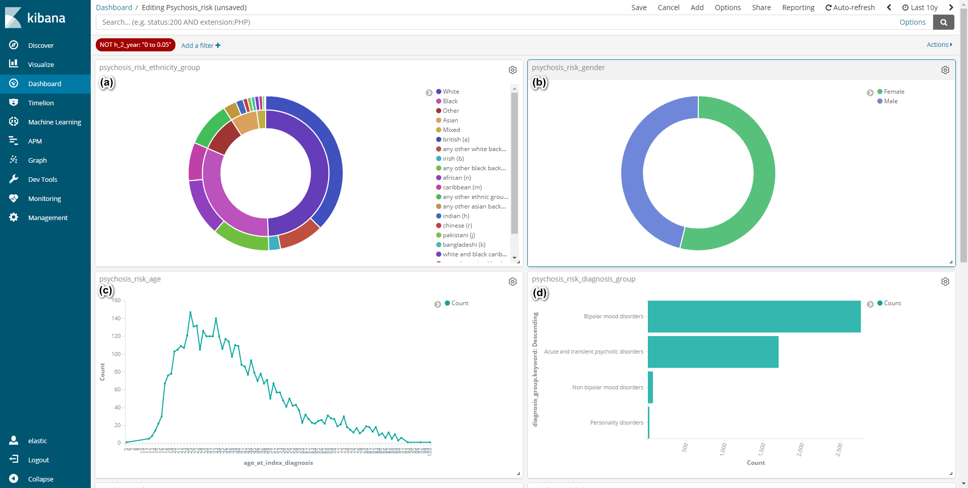Viewport: 968px width, 488px height.
Task: Open the Last 10y time picker
Action: pyautogui.click(x=920, y=8)
